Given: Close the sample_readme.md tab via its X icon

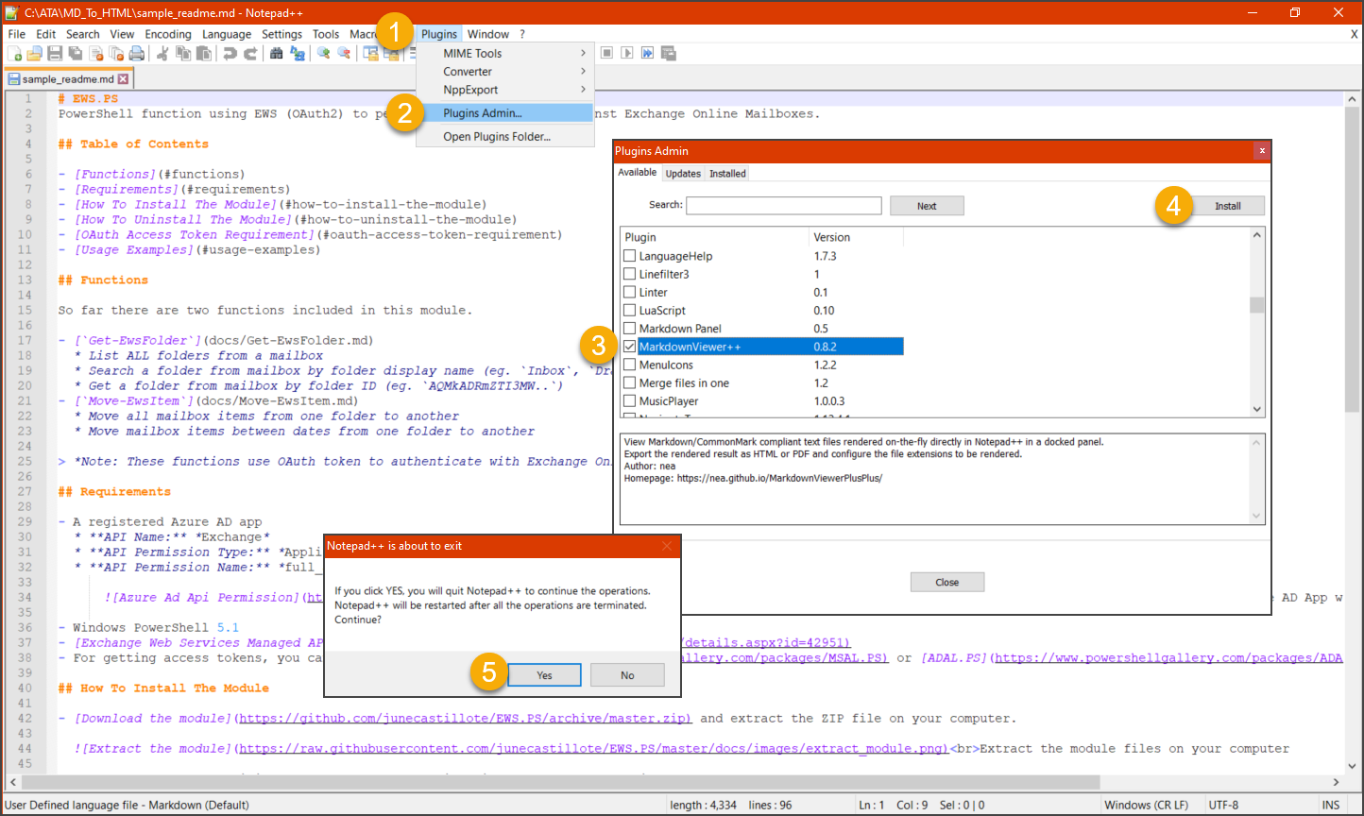Looking at the screenshot, I should [x=123, y=79].
